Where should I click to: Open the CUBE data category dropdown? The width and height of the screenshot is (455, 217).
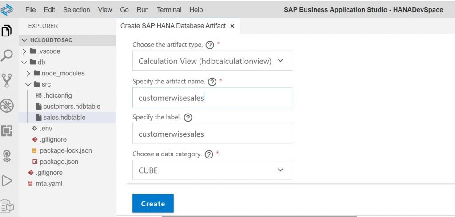tap(212, 170)
